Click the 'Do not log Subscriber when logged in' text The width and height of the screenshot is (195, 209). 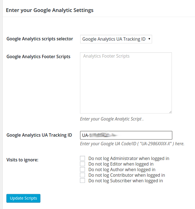[x=126, y=181]
